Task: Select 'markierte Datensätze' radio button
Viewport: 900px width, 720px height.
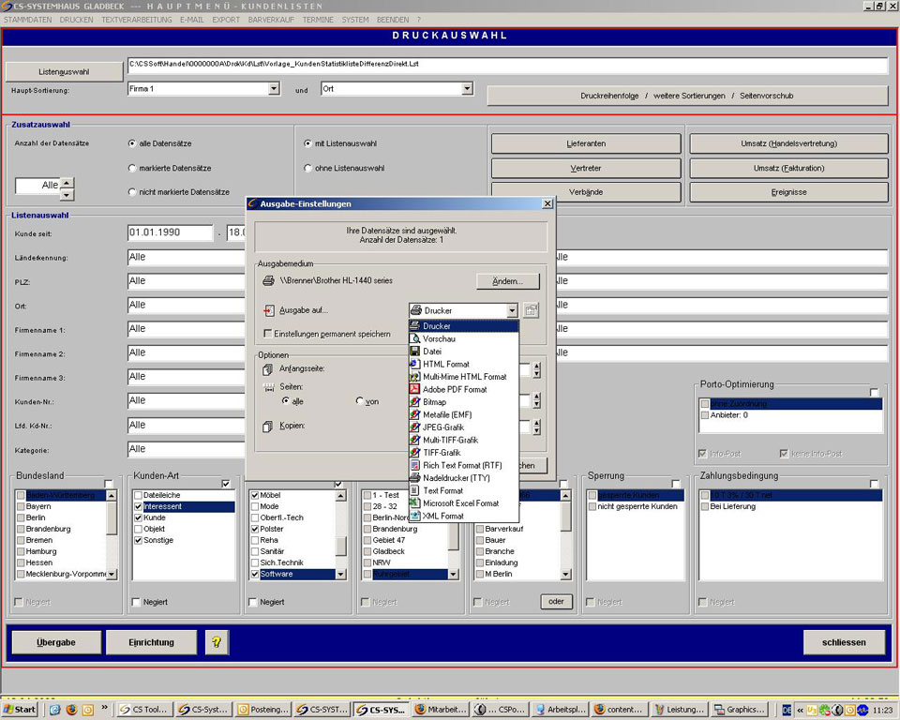Action: coord(132,168)
